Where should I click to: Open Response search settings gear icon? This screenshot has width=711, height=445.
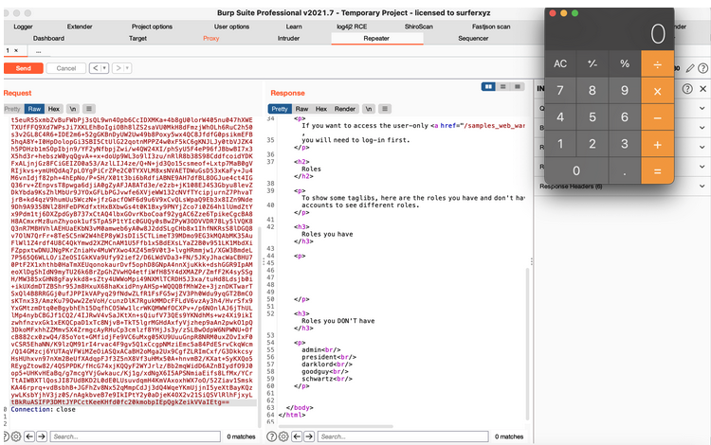pos(283,436)
